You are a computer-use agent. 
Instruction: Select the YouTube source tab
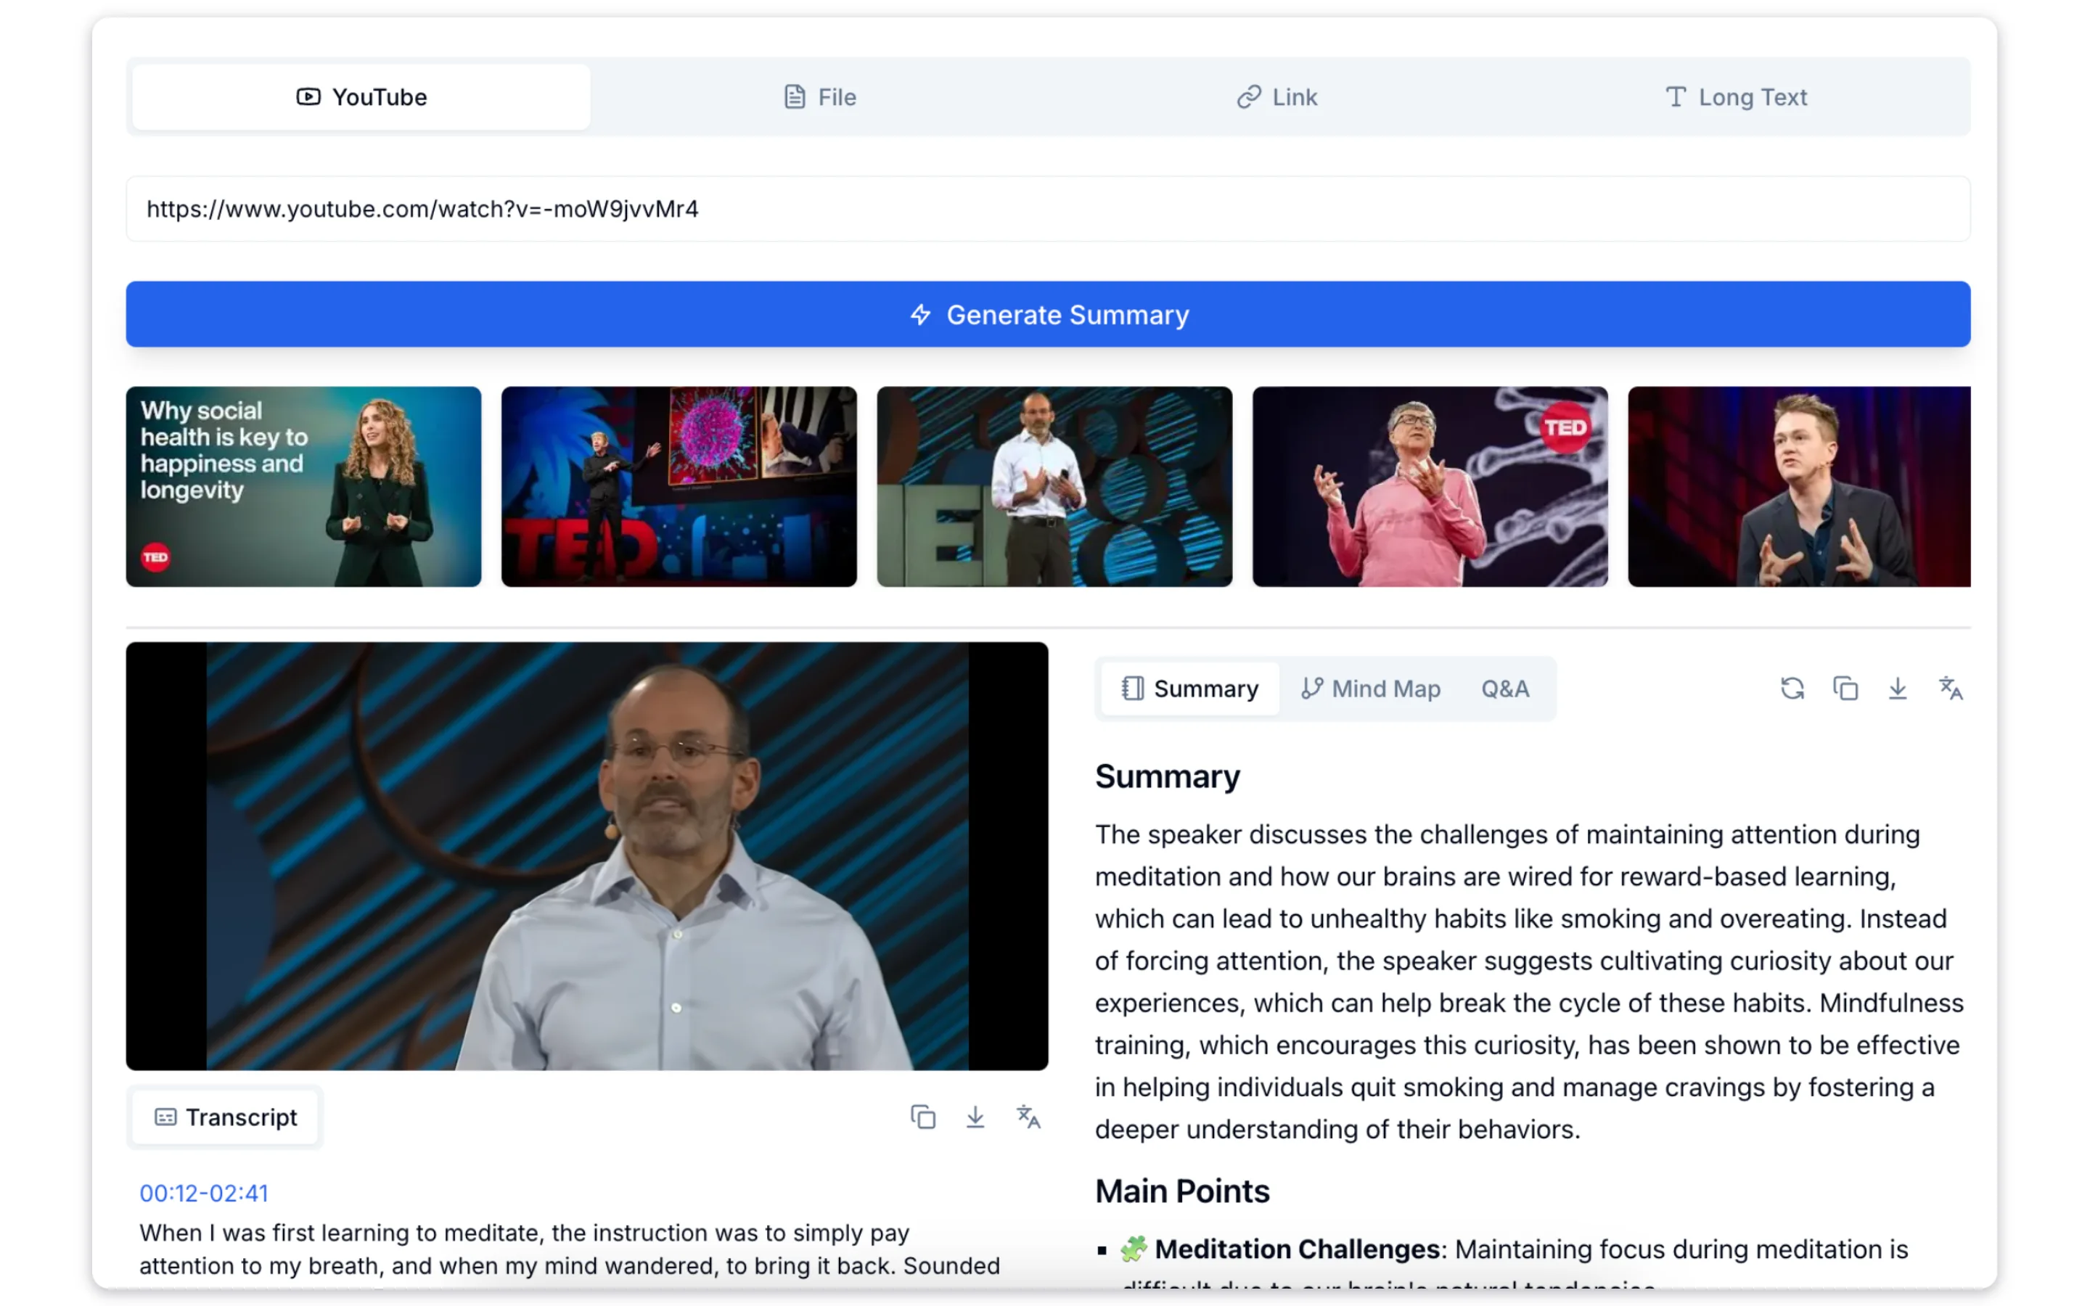(361, 96)
